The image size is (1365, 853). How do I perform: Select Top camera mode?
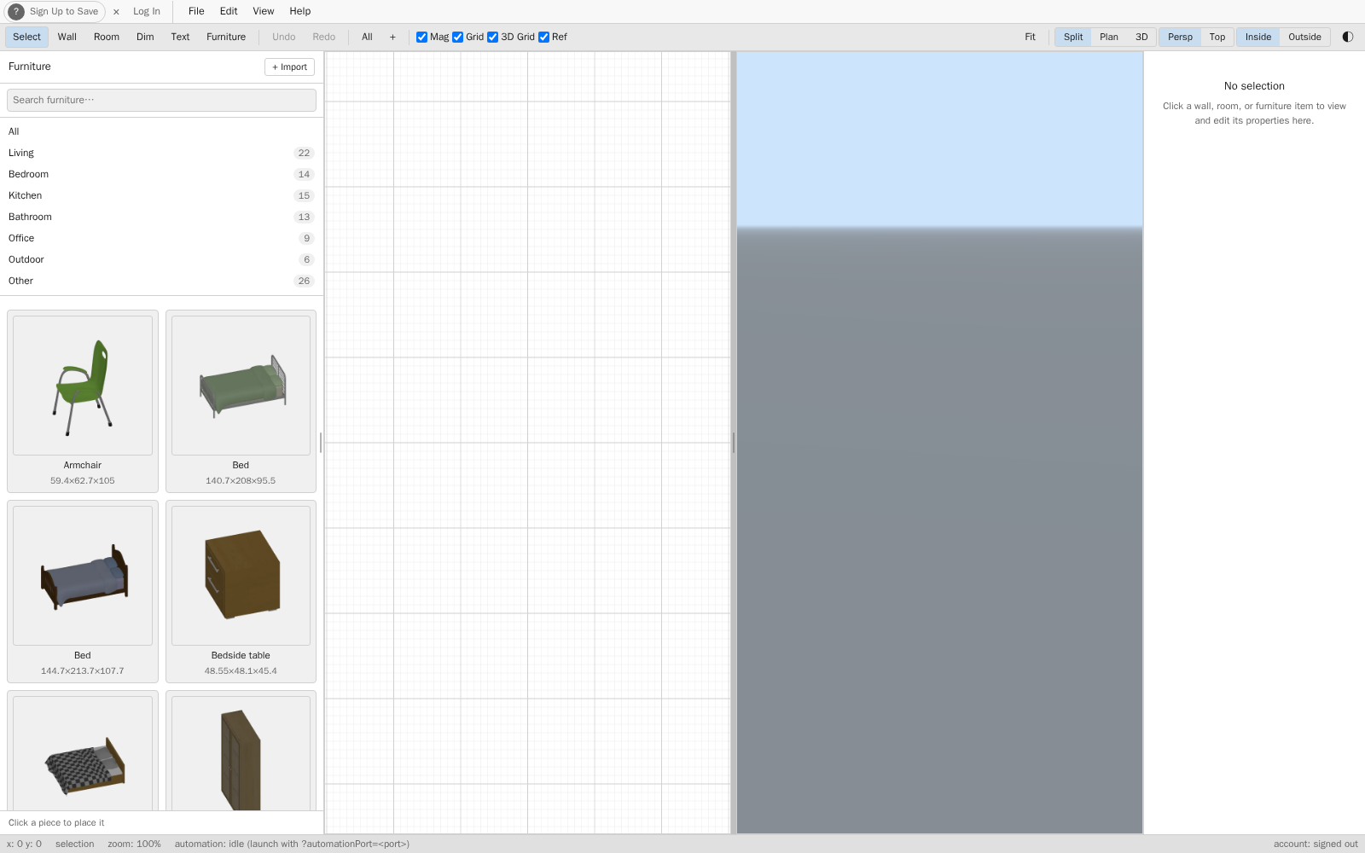(x=1217, y=37)
